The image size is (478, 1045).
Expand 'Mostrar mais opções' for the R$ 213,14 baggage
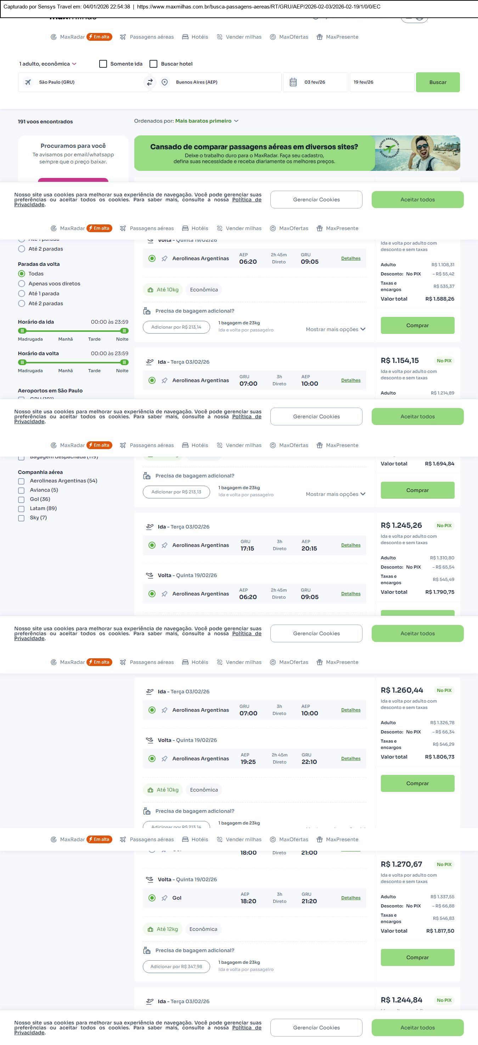pos(335,329)
